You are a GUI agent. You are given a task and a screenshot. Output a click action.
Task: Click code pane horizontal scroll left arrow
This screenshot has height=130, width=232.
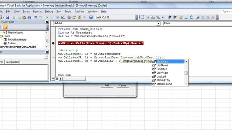[61, 79]
